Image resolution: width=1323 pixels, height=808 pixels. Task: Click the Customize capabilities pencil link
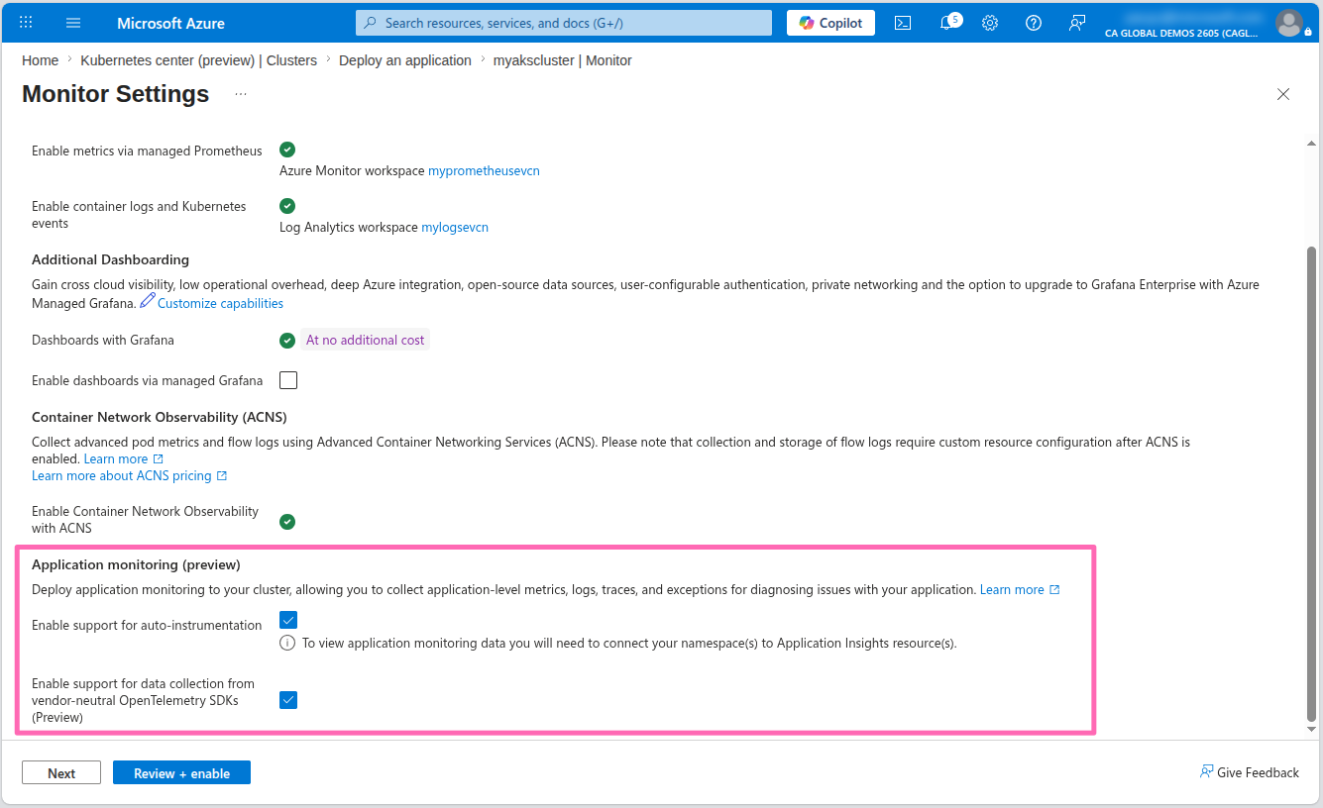(212, 302)
